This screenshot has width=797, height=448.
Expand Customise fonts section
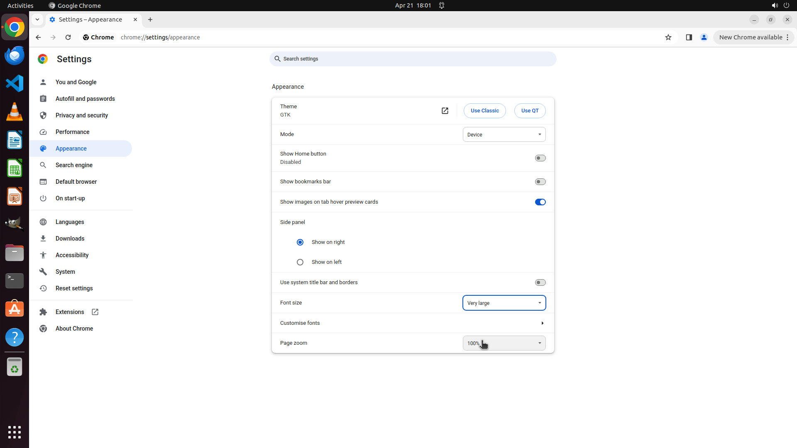pyautogui.click(x=542, y=323)
